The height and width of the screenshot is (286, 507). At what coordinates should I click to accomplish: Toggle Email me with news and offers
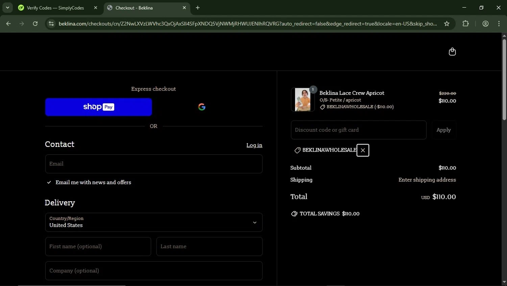point(49,182)
